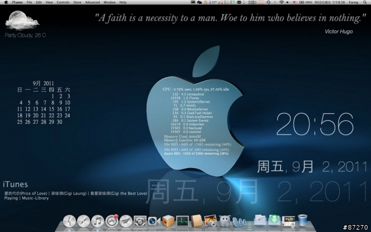
Task: Click date 15 in desktop calendar
Action: pos(52,109)
